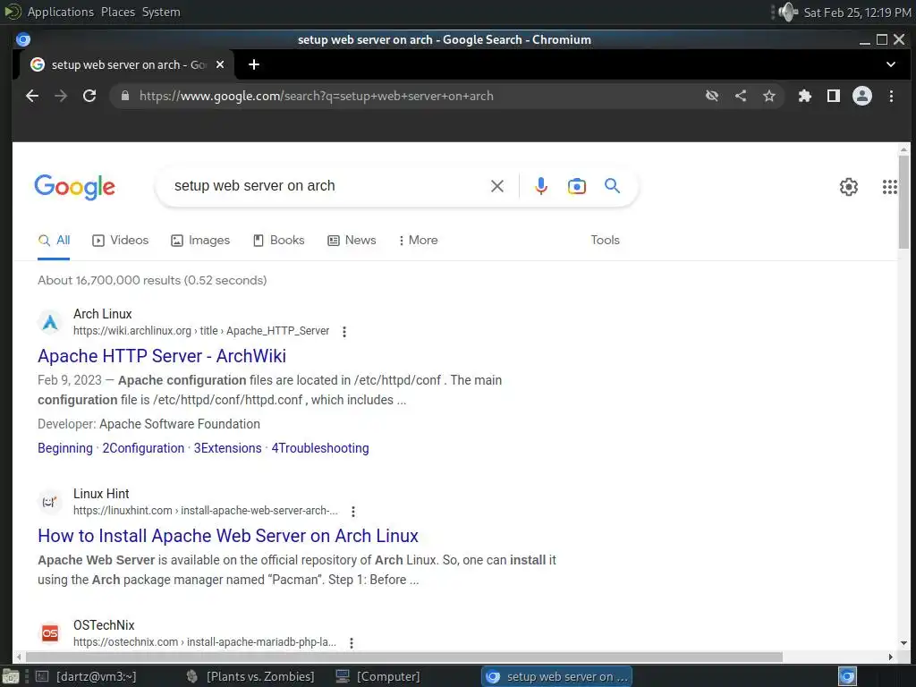Image resolution: width=916 pixels, height=687 pixels.
Task: Click the wiki.archlinux.org URL breadcrumb
Action: click(201, 331)
